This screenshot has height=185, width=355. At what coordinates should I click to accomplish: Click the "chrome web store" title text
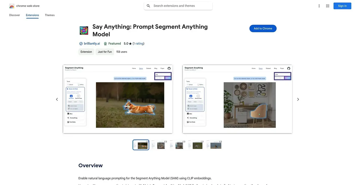tap(28, 6)
